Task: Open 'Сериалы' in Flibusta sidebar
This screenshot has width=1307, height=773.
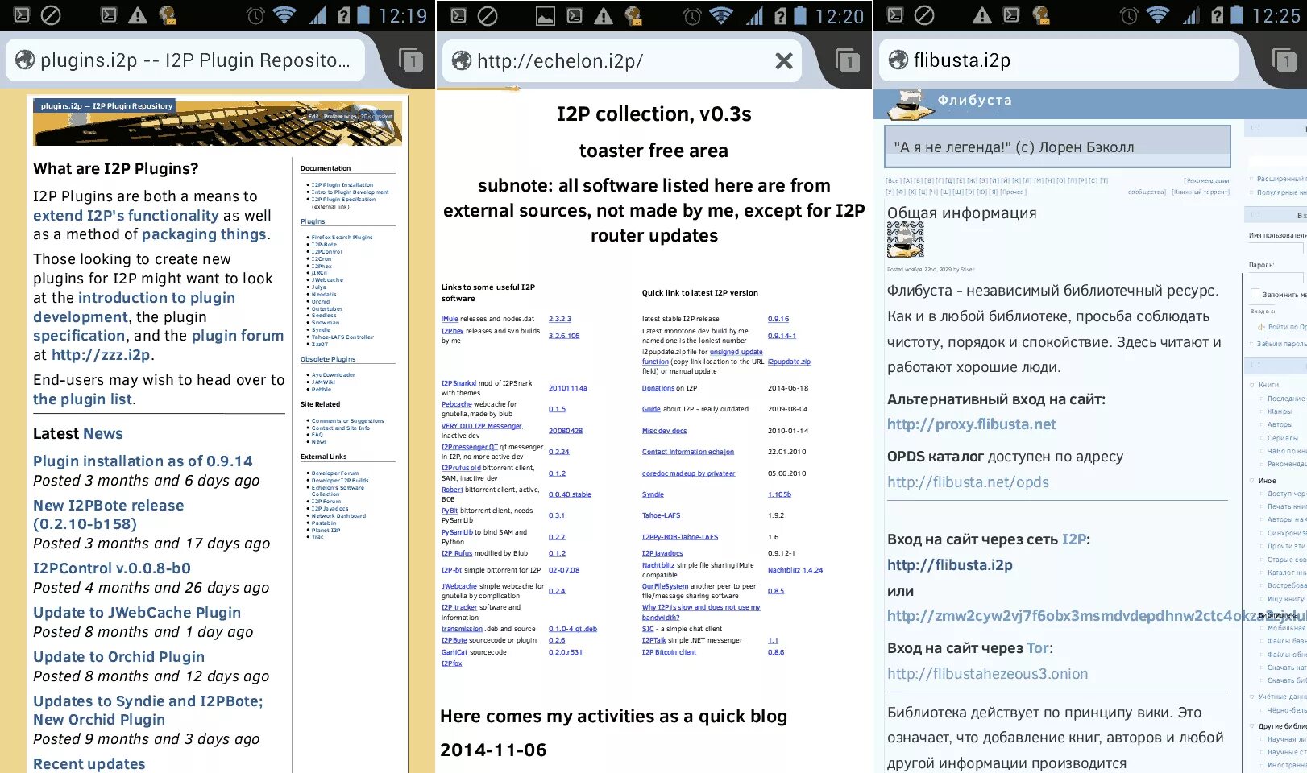Action: click(x=1283, y=438)
